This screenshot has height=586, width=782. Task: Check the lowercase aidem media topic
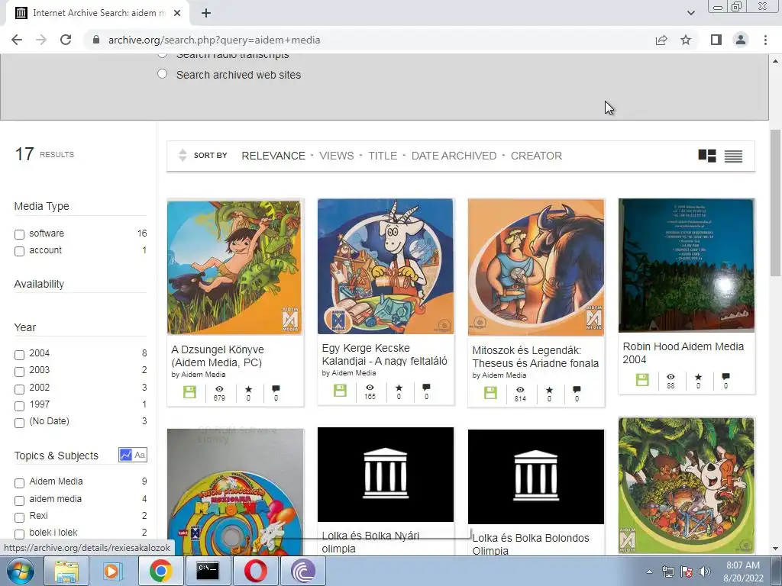tap(19, 501)
